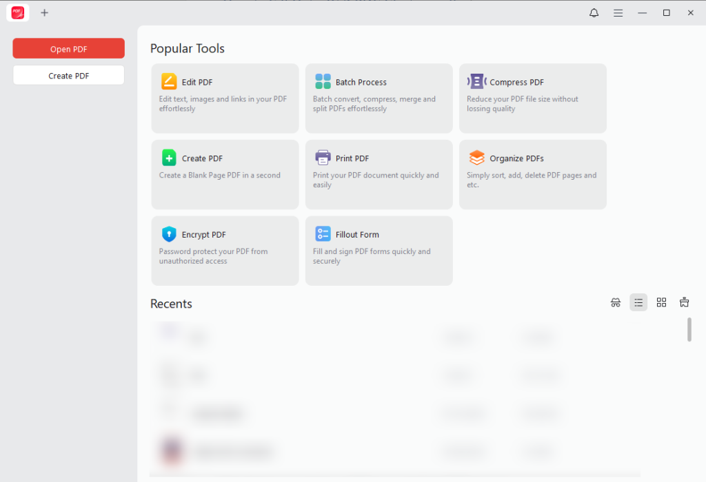Click 'Batch convert, compress, merge' description
The height and width of the screenshot is (482, 706).
[x=374, y=104]
